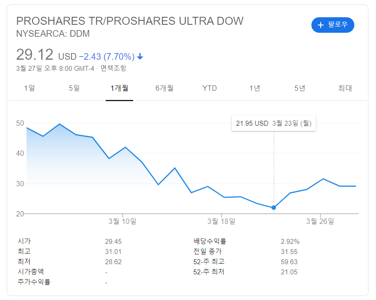The image size is (376, 300).
Task: Select the highlighted chart point on 3월 23일
Action: pyautogui.click(x=273, y=207)
